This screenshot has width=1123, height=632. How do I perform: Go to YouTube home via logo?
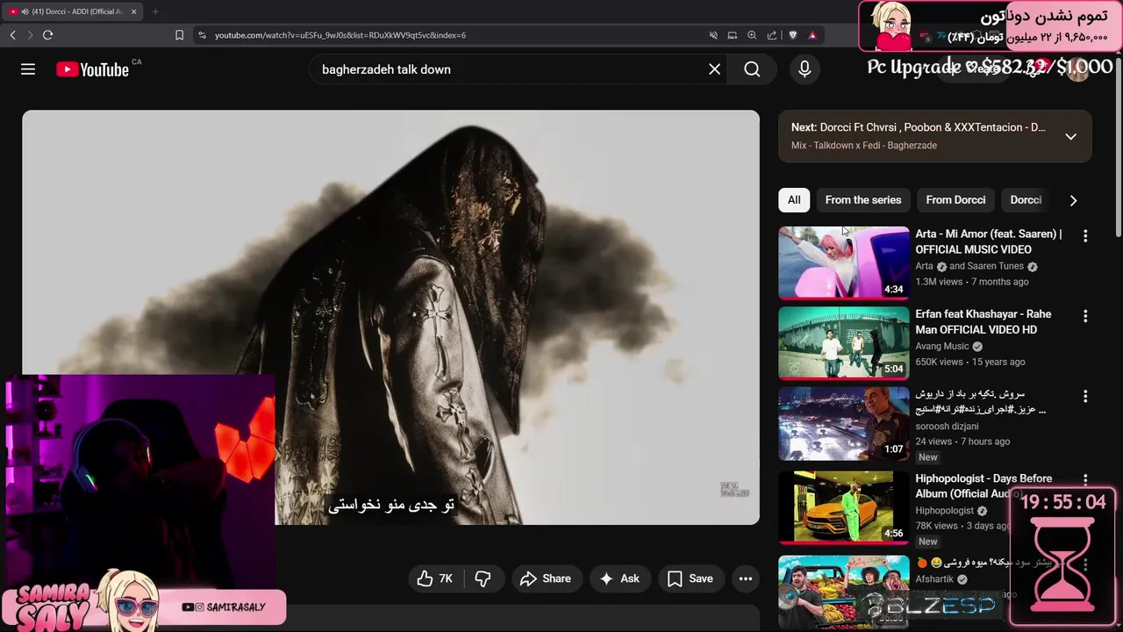click(92, 70)
